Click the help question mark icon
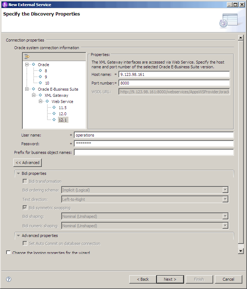This screenshot has height=289, width=247. click(x=8, y=279)
